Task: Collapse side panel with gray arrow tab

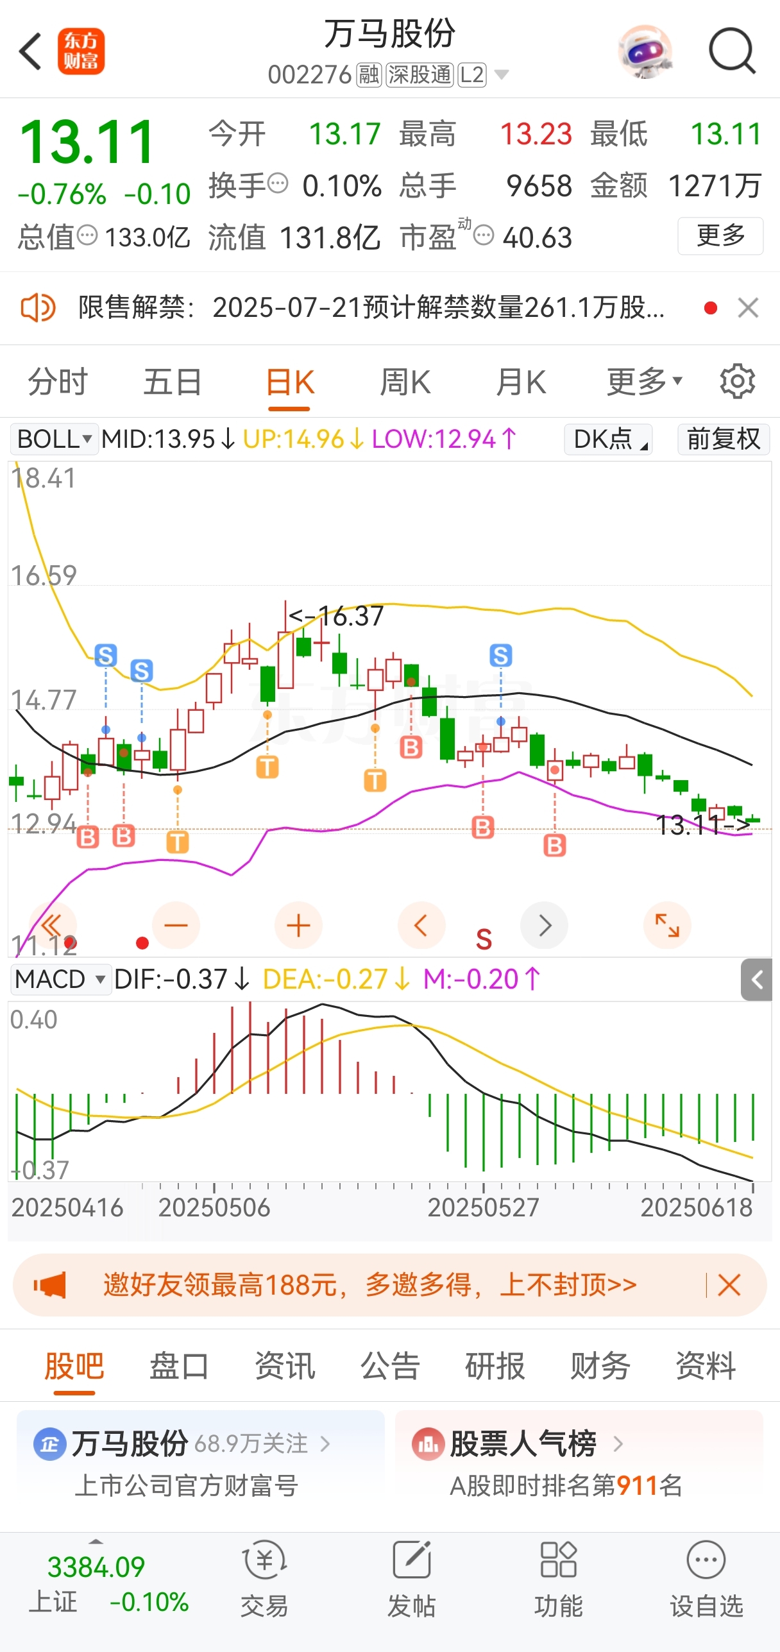Action: tap(756, 980)
